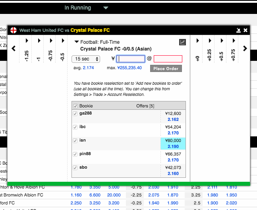Expand the -1 handicap column arrow
This screenshot has height=210, width=257.
coord(39,41)
